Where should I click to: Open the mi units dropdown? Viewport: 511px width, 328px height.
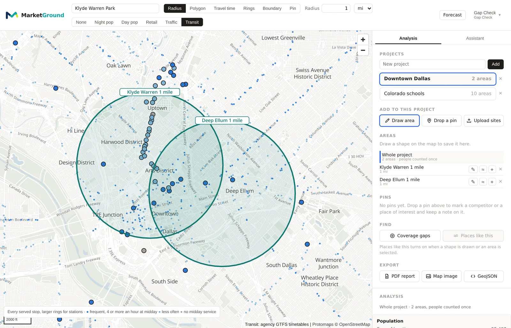pyautogui.click(x=363, y=8)
